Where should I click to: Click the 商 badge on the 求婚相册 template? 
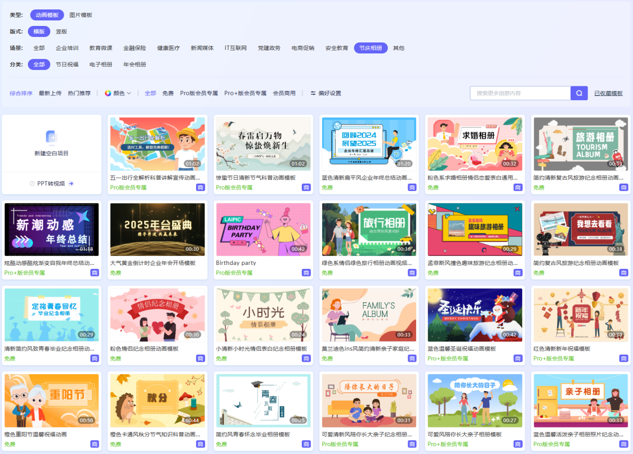pyautogui.click(x=518, y=188)
